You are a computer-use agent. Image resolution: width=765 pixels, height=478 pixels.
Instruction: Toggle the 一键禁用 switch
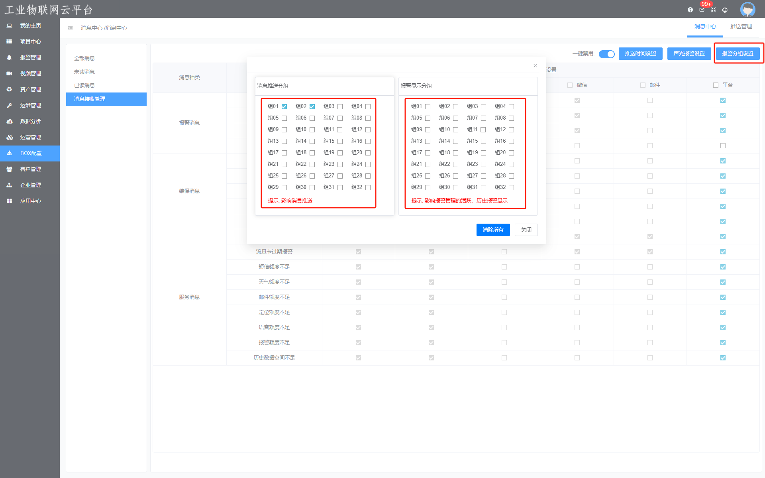pos(606,54)
